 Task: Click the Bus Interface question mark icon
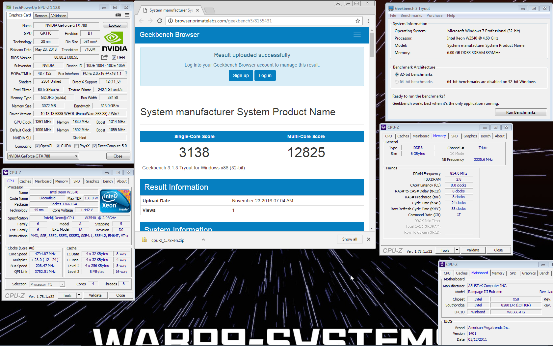point(126,73)
